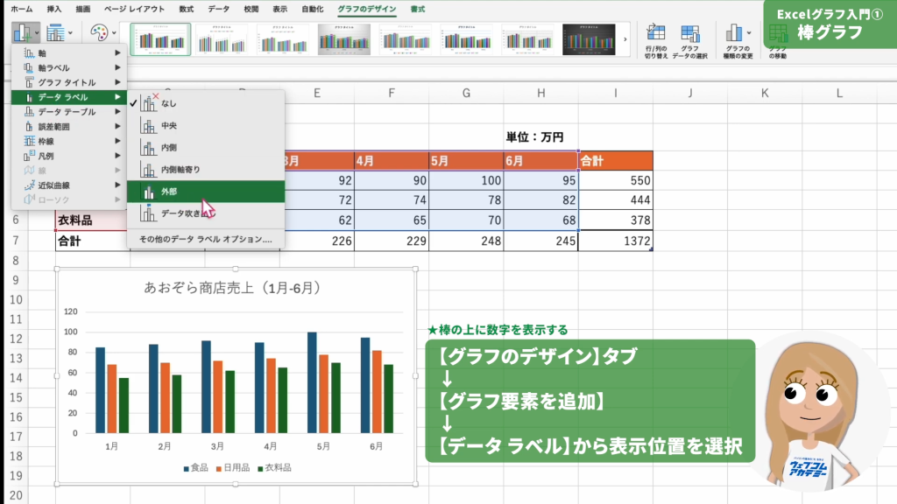Choose 内側 data label position
Image resolution: width=897 pixels, height=504 pixels.
[x=169, y=147]
